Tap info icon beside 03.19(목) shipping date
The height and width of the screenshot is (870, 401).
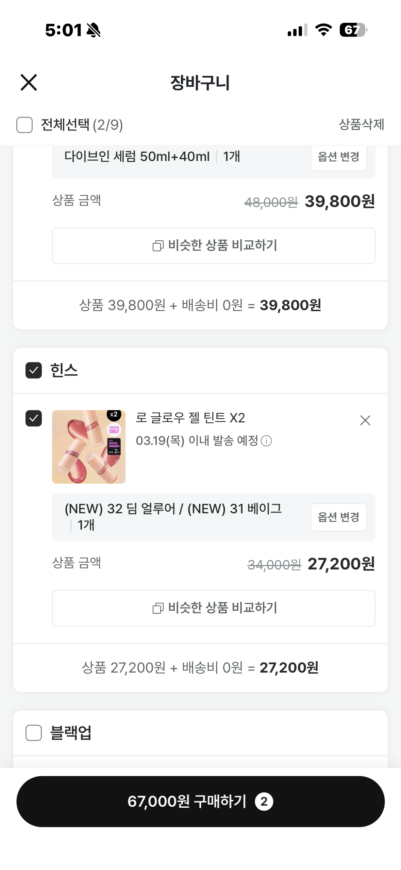point(266,441)
